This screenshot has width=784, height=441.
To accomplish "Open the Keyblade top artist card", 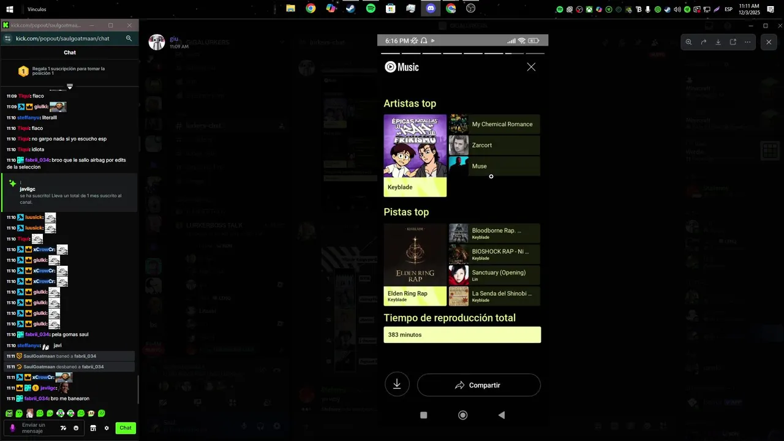I will [415, 156].
